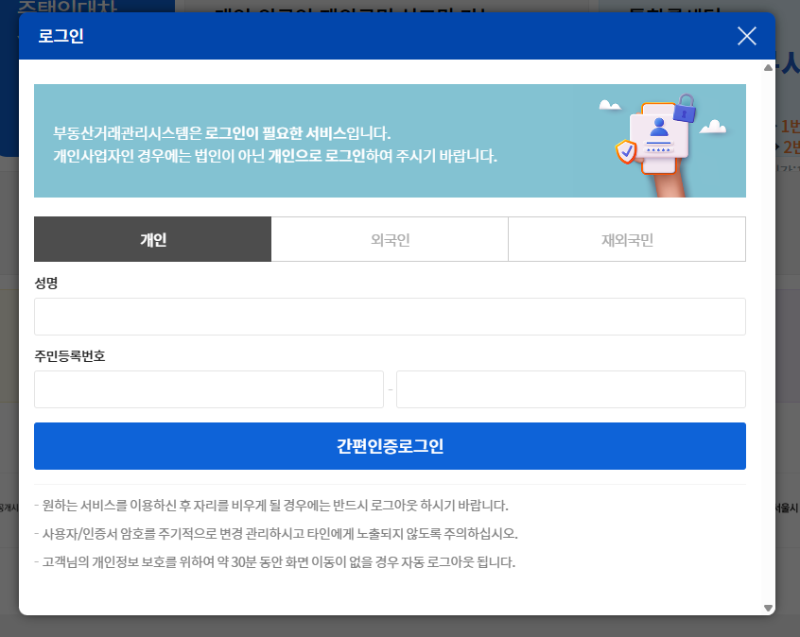Click the scrollbar down arrow
800x637 pixels.
pyautogui.click(x=767, y=608)
